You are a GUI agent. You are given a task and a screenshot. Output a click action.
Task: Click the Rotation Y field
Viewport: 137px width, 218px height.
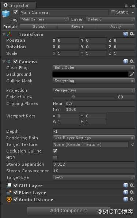click(x=96, y=47)
